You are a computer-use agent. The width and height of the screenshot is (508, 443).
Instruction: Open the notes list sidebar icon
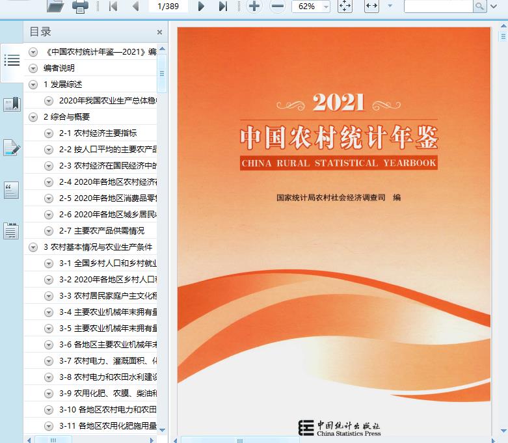coord(11,231)
